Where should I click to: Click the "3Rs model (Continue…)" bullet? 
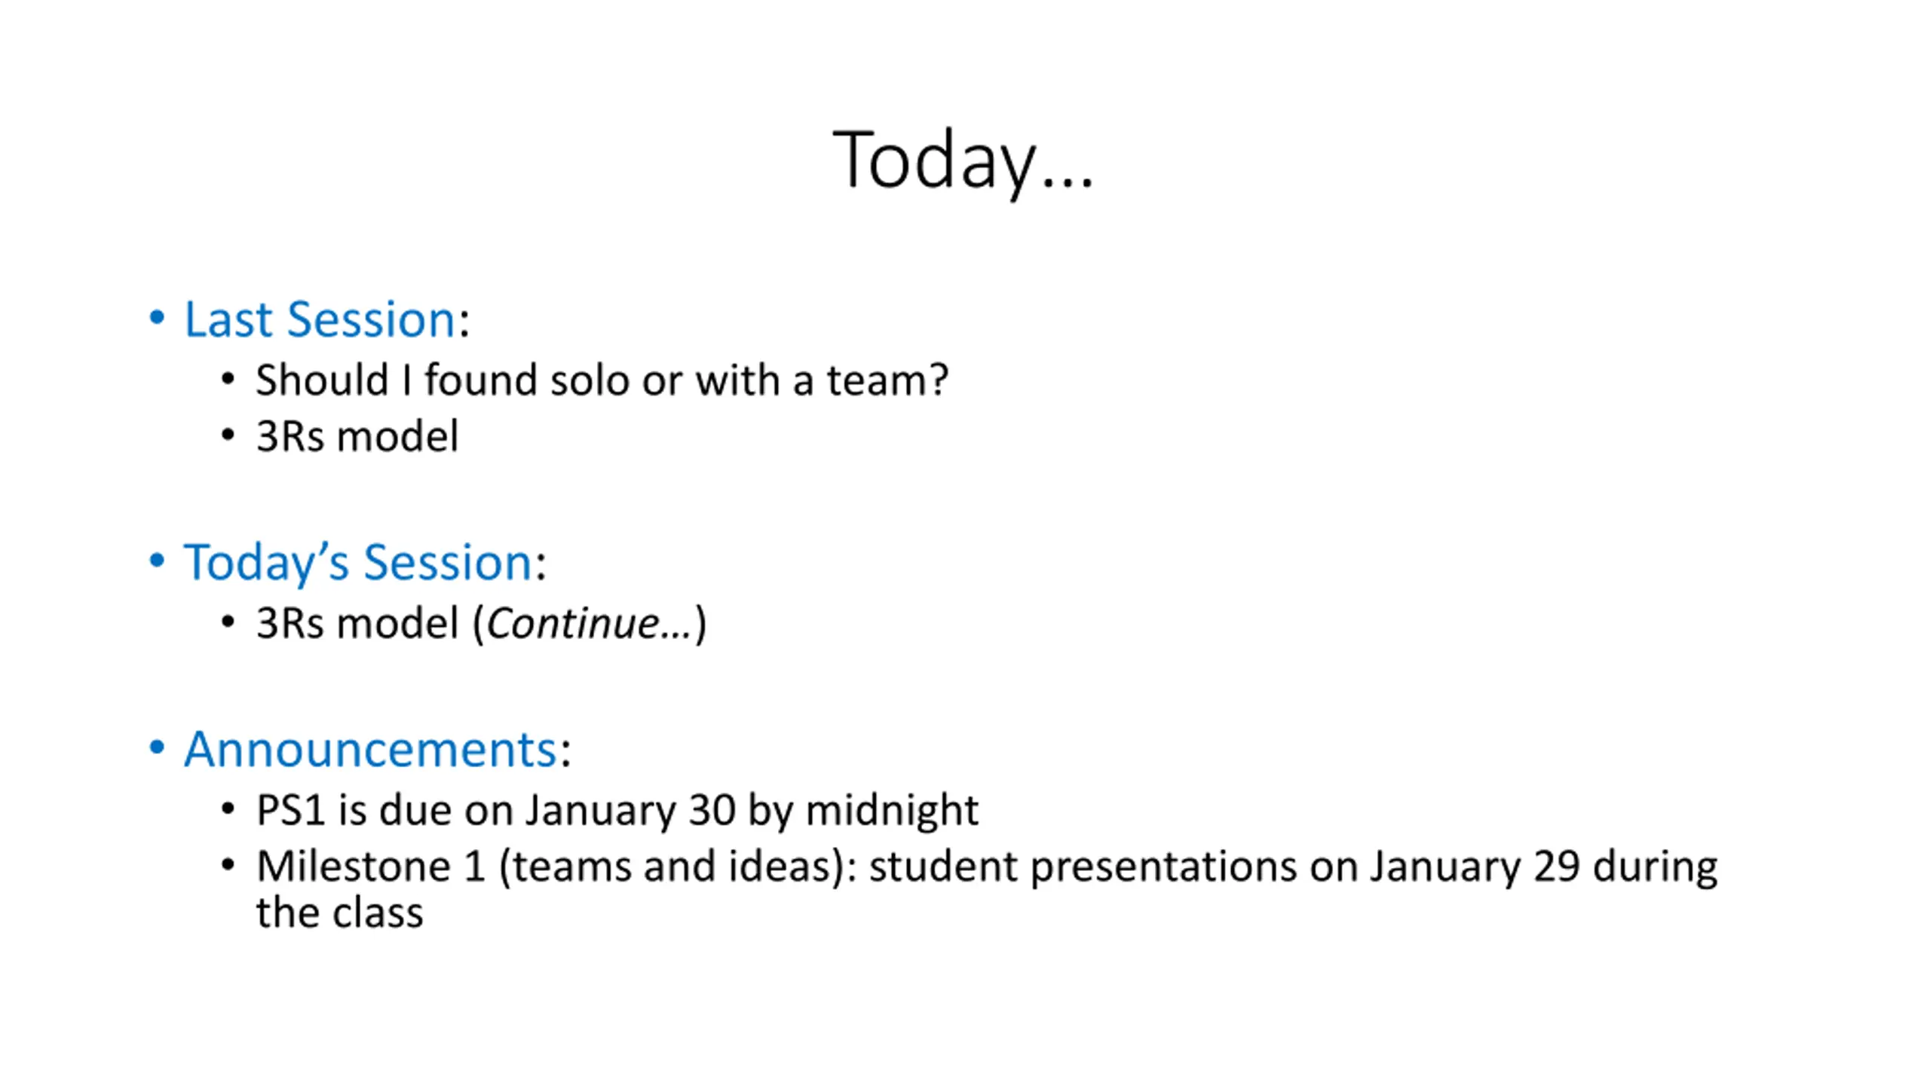[481, 623]
